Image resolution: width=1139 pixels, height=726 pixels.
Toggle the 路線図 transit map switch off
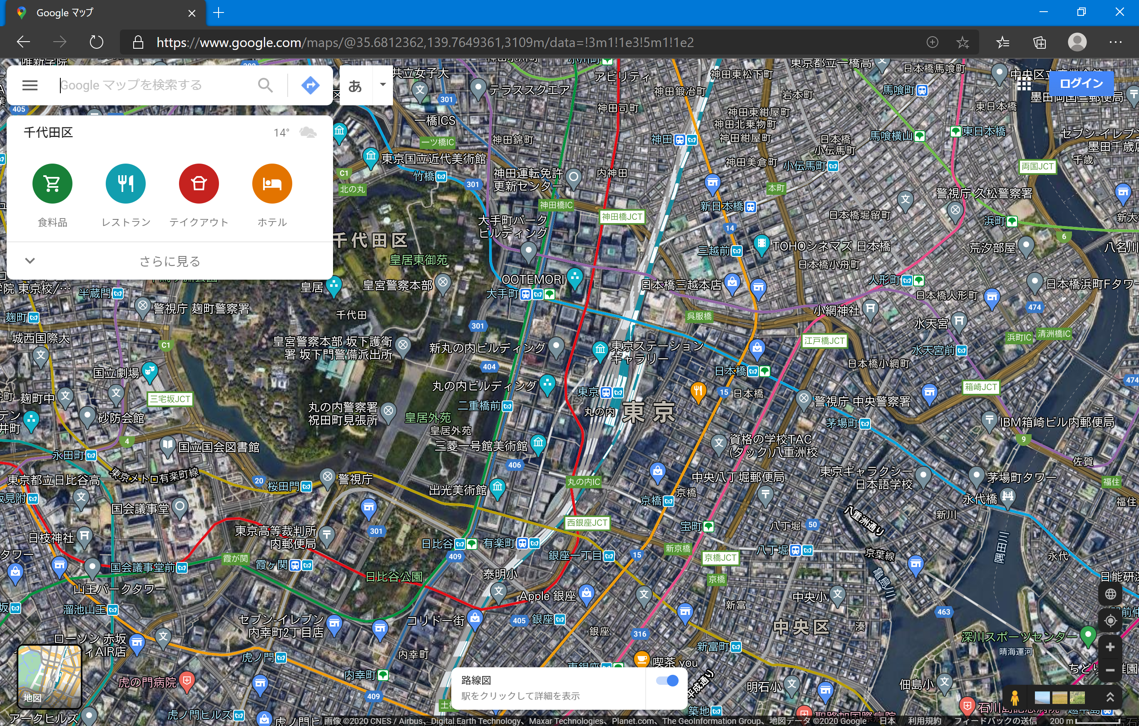click(667, 681)
